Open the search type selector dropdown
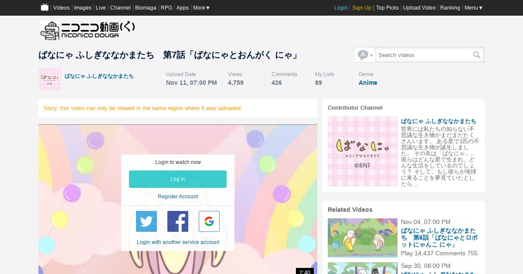Viewport: 523px width, 274px height. (365, 55)
